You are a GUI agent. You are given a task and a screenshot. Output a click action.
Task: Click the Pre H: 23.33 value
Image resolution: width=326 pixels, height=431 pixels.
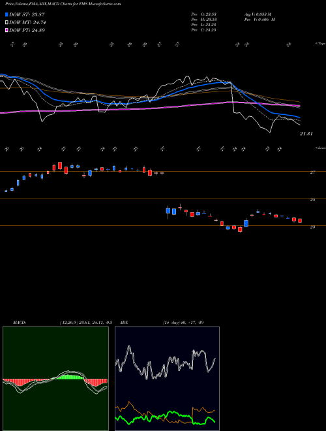point(203,20)
